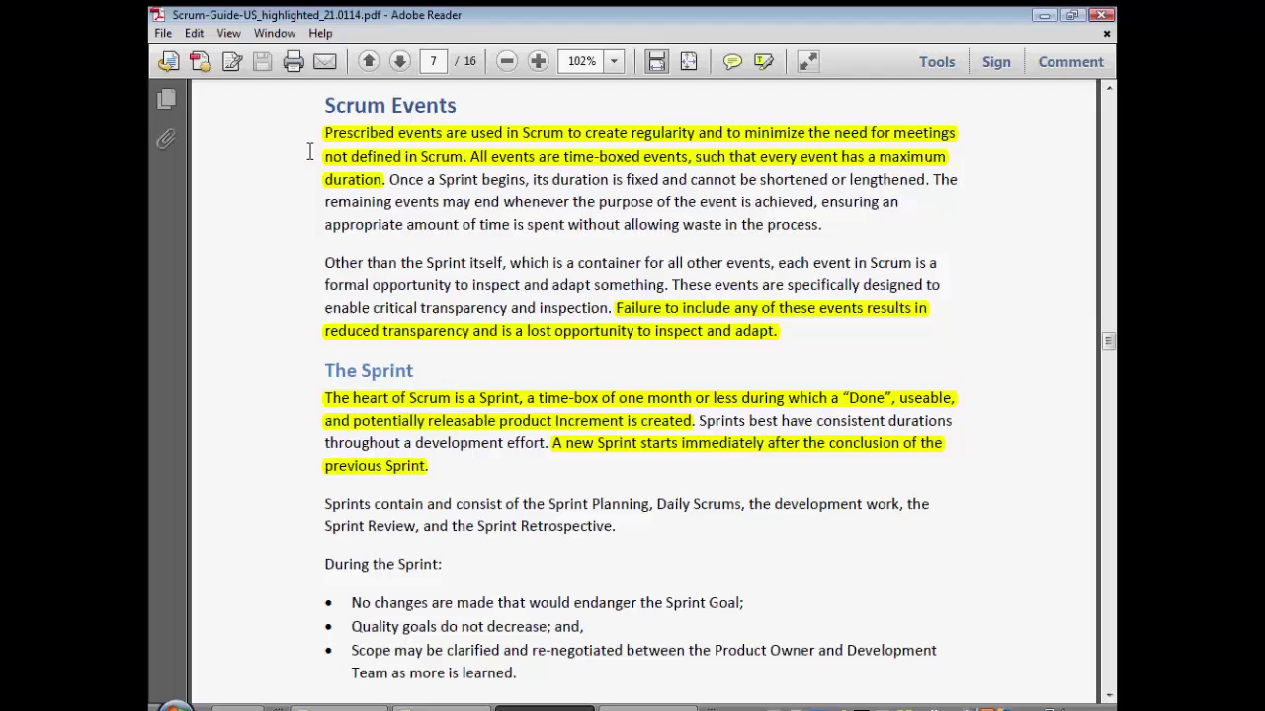Open the Window menu
The image size is (1265, 711).
[x=274, y=33]
